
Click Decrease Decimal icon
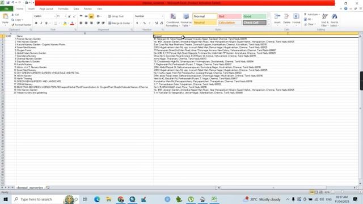coord(162,23)
